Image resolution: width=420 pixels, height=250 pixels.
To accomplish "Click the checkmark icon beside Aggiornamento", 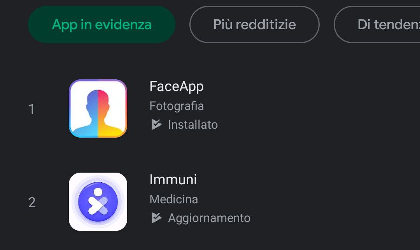I will point(156,218).
